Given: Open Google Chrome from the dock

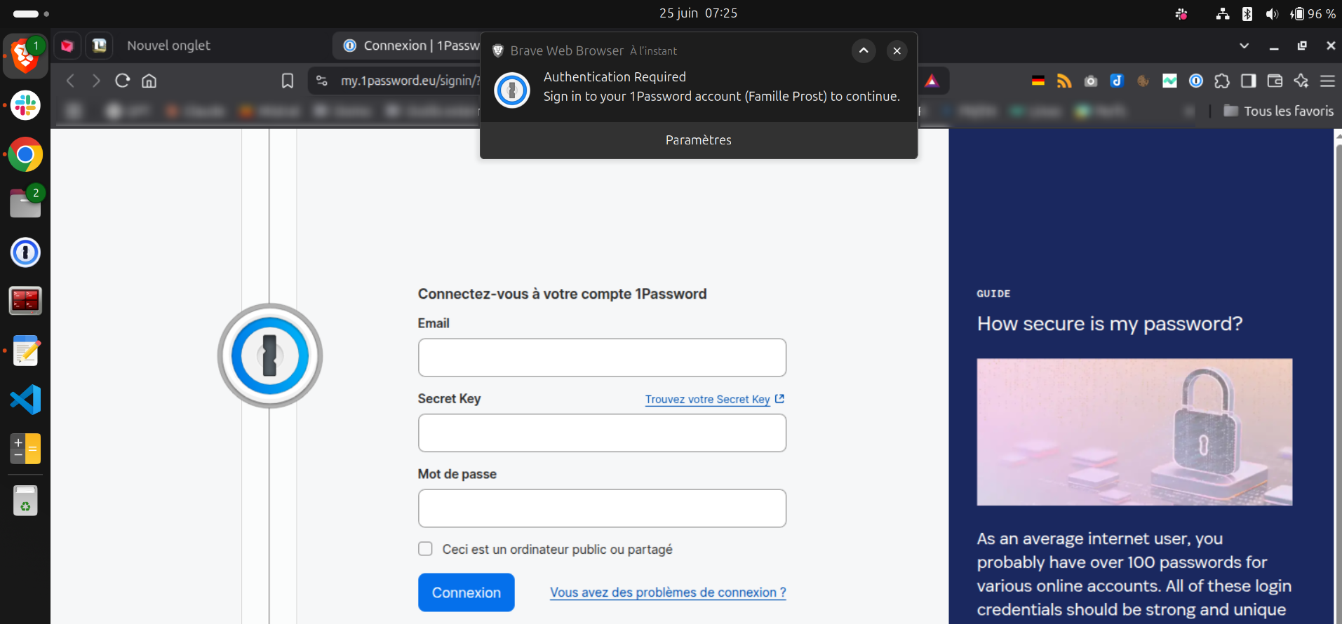Looking at the screenshot, I should click(x=25, y=154).
